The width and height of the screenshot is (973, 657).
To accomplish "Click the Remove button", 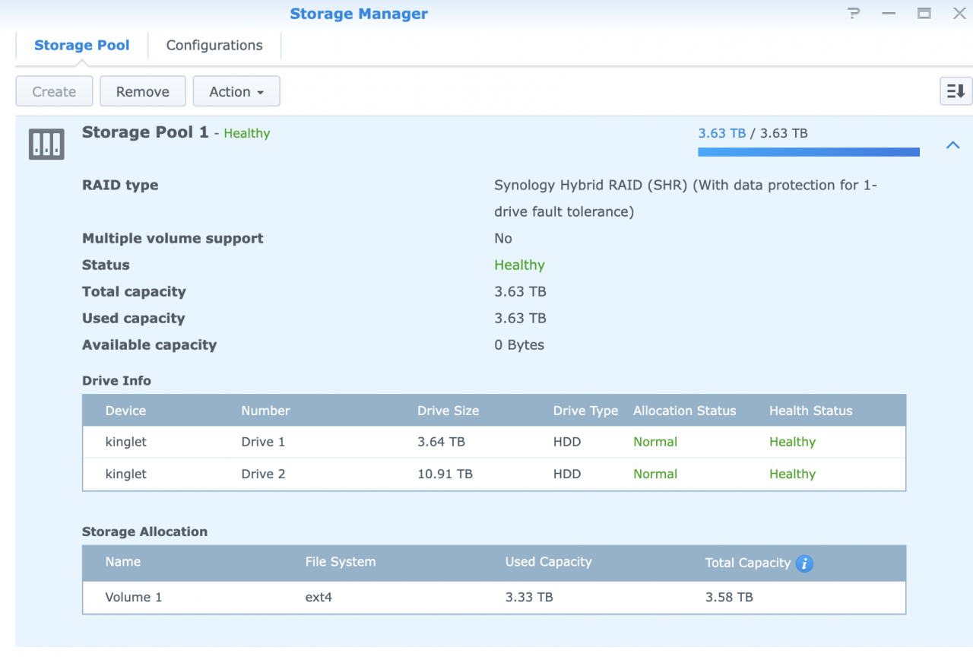I will (142, 90).
